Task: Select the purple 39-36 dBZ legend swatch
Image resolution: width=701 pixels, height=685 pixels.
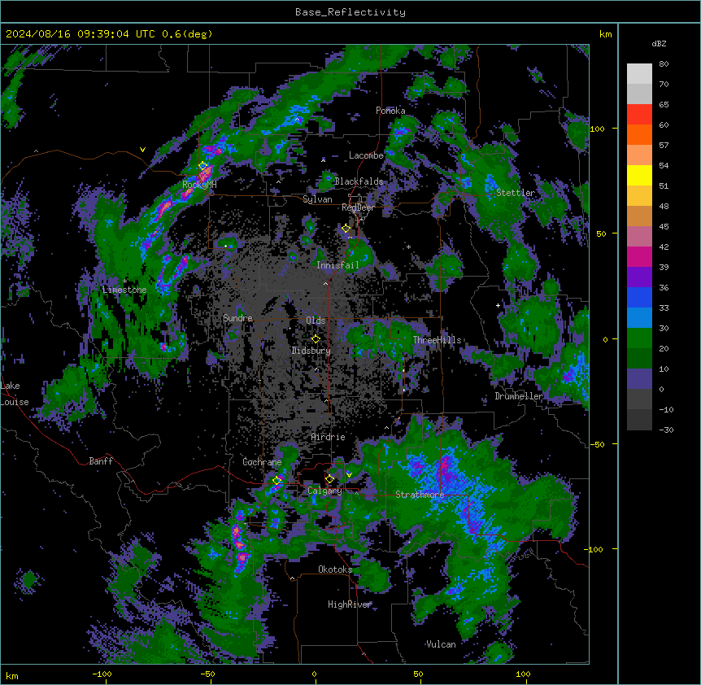Action: pyautogui.click(x=639, y=277)
